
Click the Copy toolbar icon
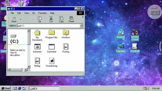(x=61, y=19)
